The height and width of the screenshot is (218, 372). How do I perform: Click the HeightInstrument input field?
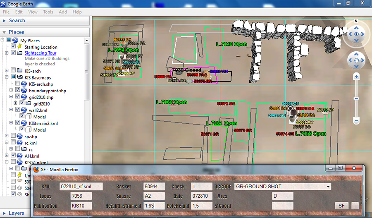click(154, 206)
